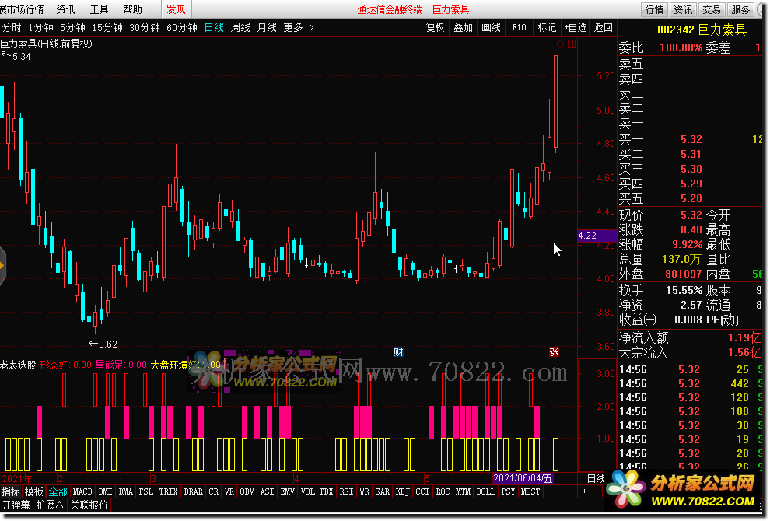Click the 日线 label beside the time axis
Viewport: 770px width, 521px height.
[596, 478]
